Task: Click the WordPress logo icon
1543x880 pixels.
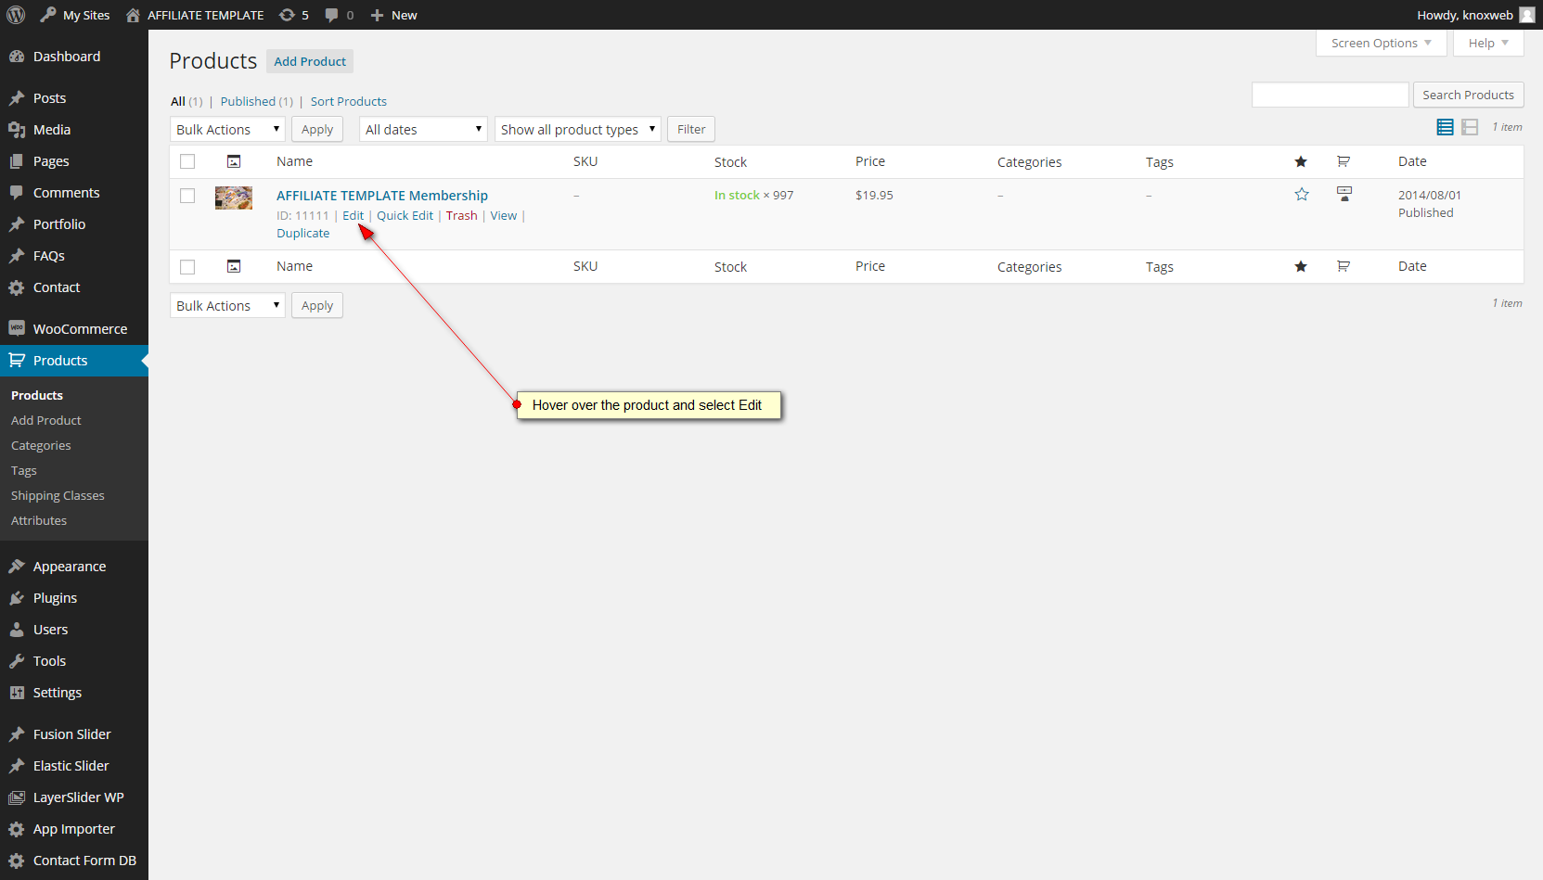Action: click(x=16, y=15)
